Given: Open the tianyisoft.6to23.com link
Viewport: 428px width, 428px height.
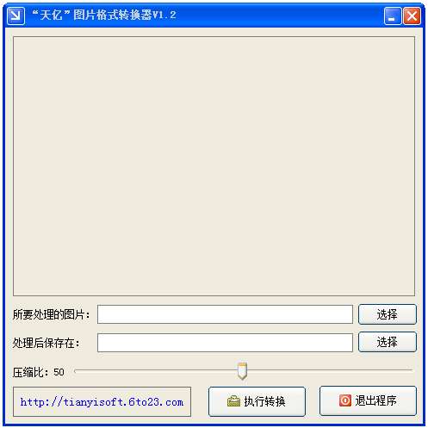Looking at the screenshot, I should tap(102, 402).
